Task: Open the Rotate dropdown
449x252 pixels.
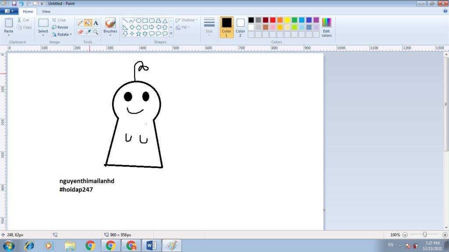Action: tap(62, 34)
